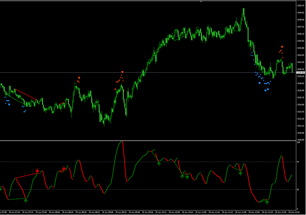The width and height of the screenshot is (306, 215).
Task: Click the 3350.70 price scale label
Action: pyautogui.click(x=300, y=6)
